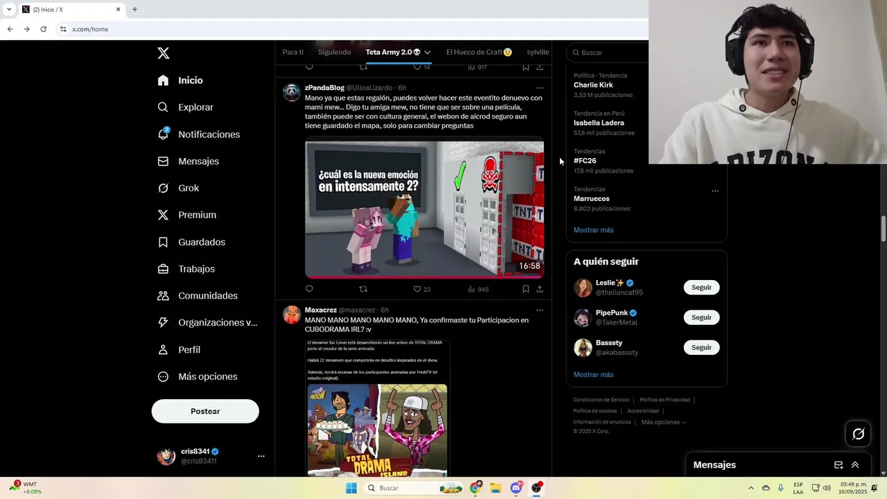887x499 pixels.
Task: Click the Guardados bookmark icon in the sidebar
Action: pyautogui.click(x=163, y=242)
